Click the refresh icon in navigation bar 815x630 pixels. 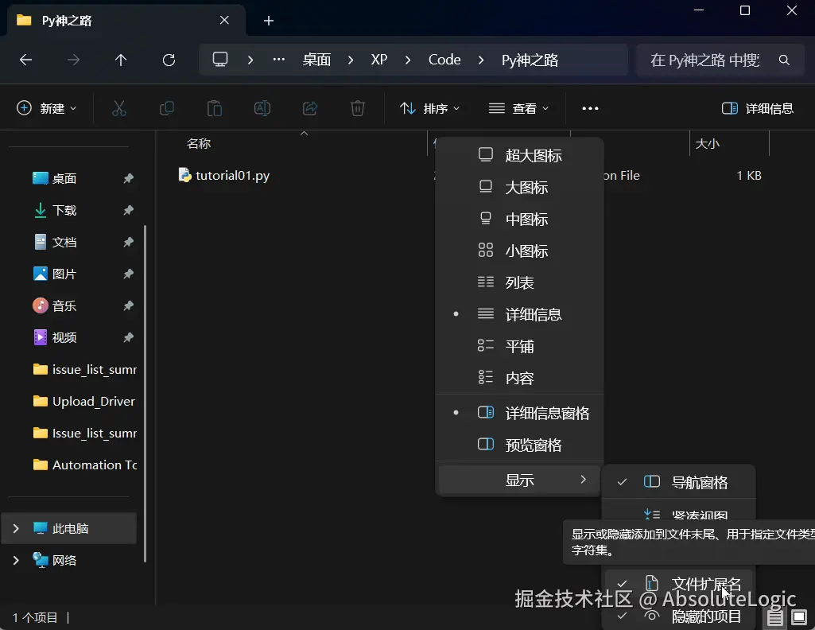169,60
